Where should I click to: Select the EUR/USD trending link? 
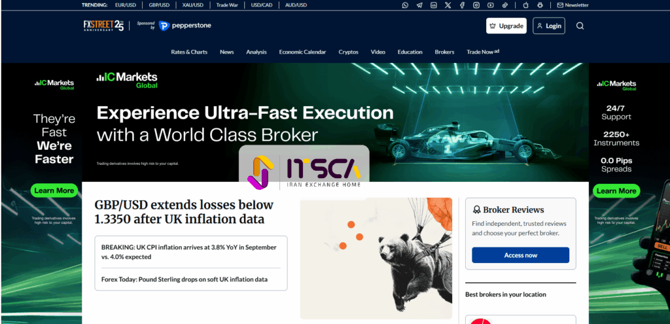click(x=124, y=5)
